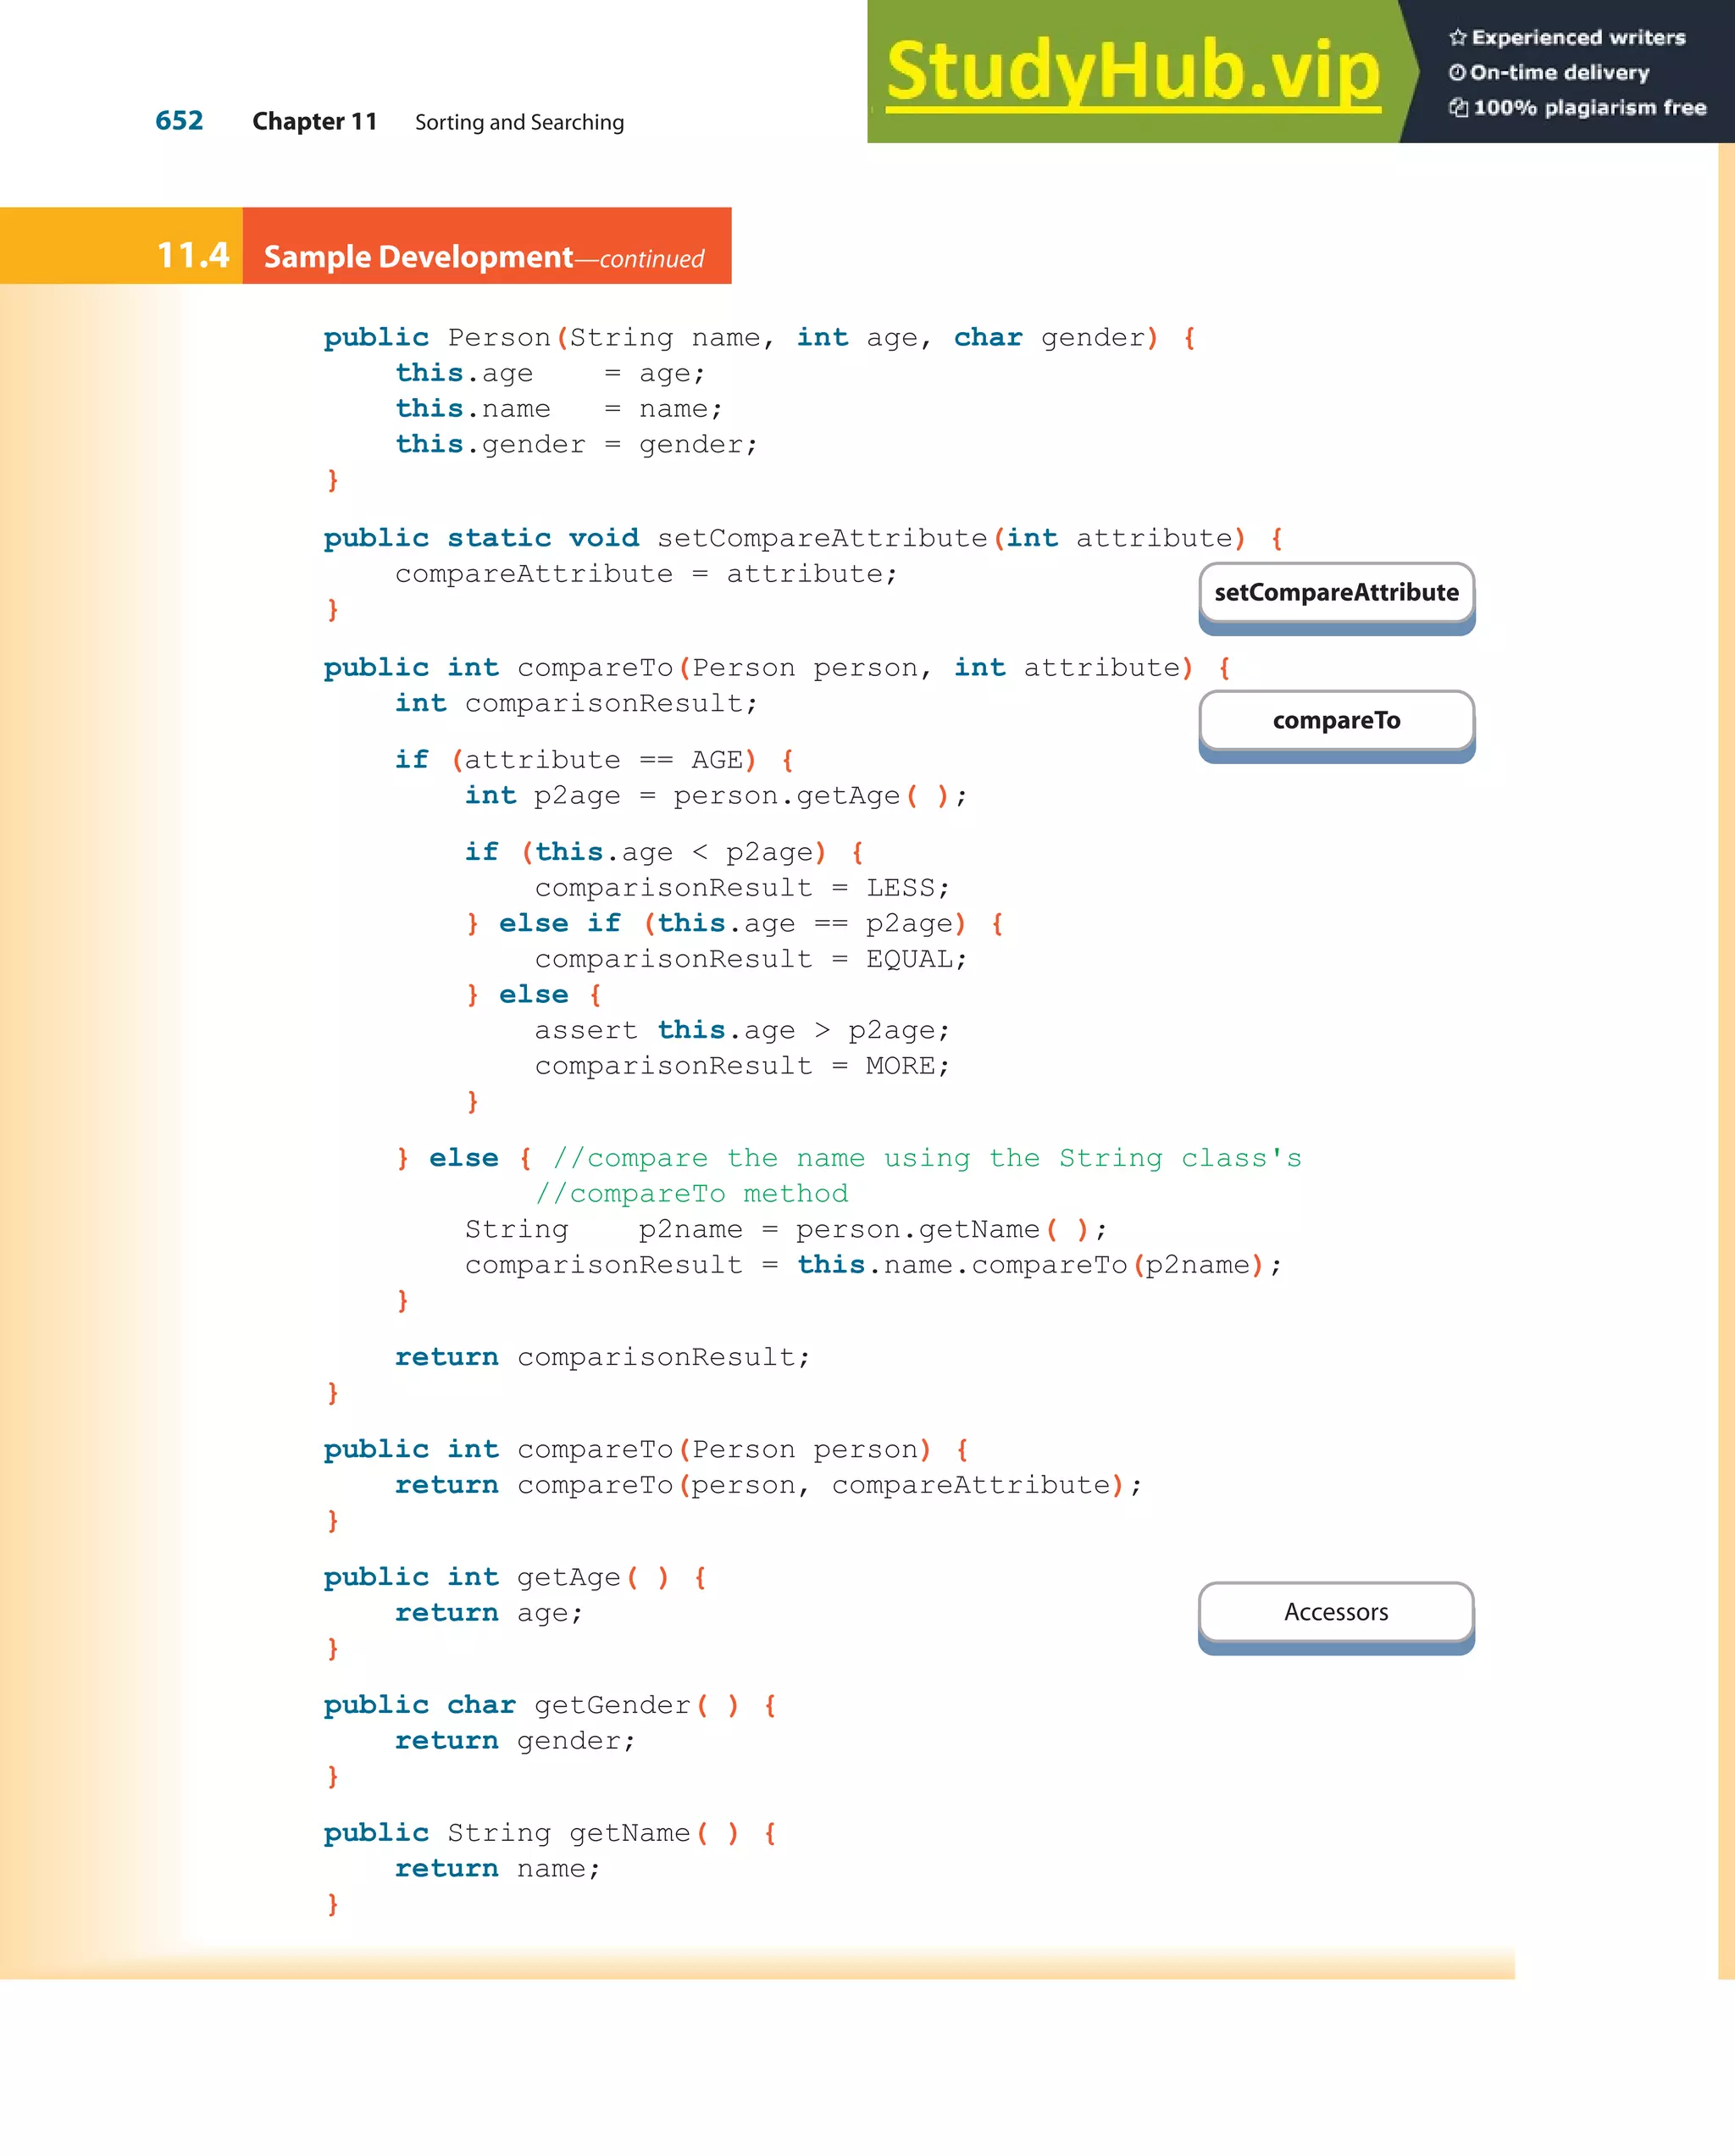Screen dimensions: 1735x2156
Task: Click the 100% plagiarism free text
Action: (1589, 108)
